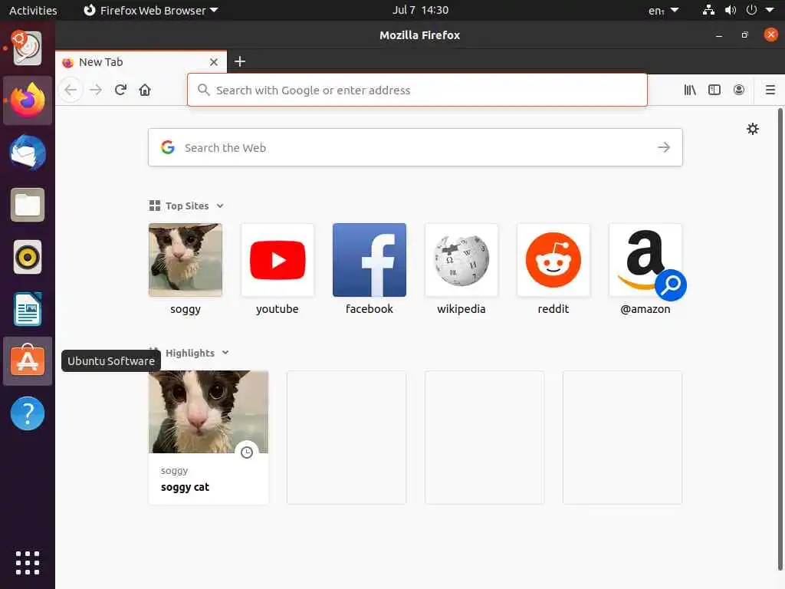The width and height of the screenshot is (785, 589).
Task: Open LibreOffice Writer from dock
Action: point(28,309)
